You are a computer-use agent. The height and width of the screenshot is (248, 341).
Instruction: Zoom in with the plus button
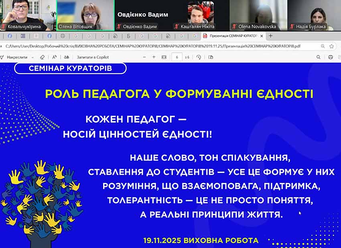[154, 57]
